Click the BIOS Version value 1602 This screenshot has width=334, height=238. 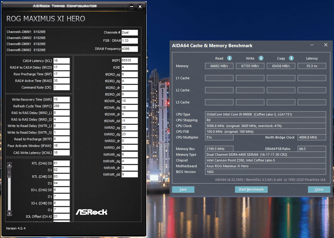(265, 172)
